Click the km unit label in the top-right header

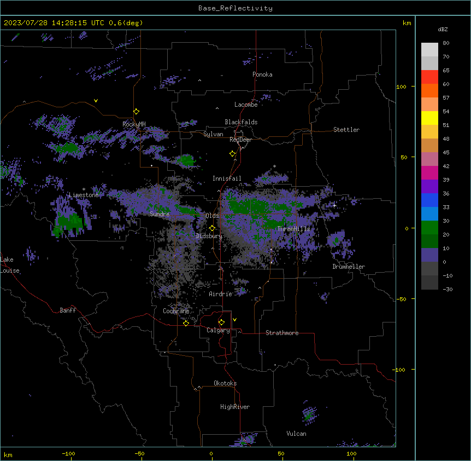pyautogui.click(x=407, y=23)
